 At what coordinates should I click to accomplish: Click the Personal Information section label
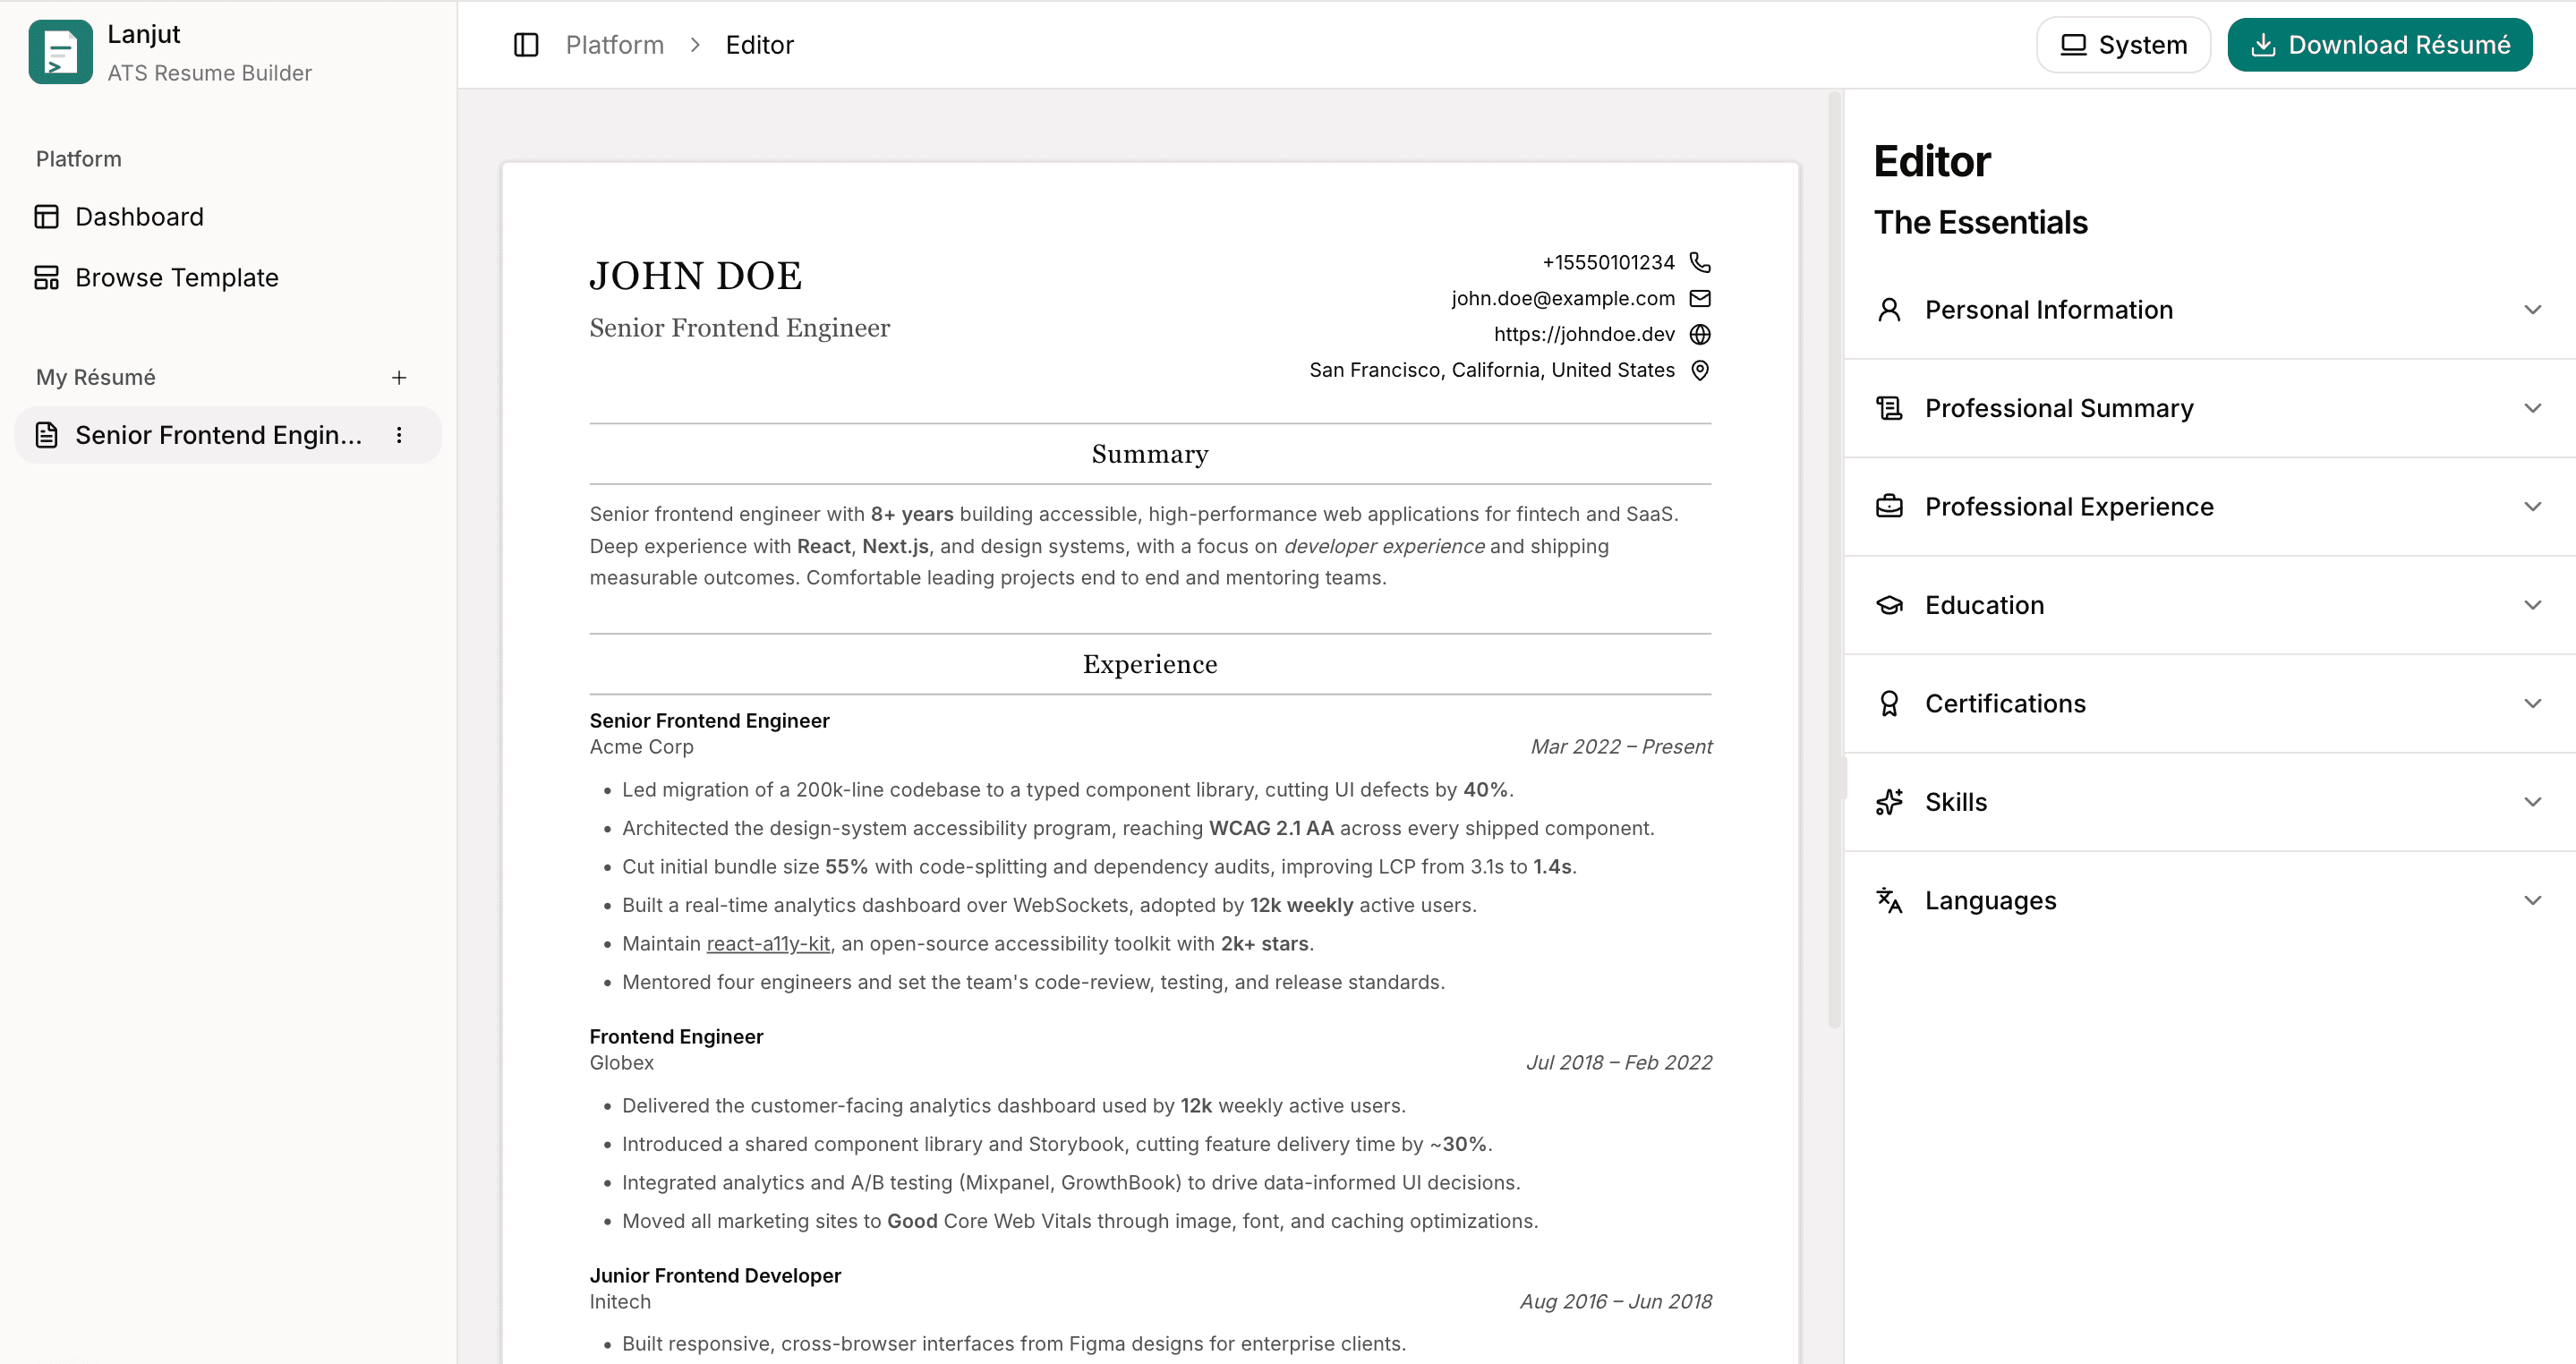tap(2049, 310)
